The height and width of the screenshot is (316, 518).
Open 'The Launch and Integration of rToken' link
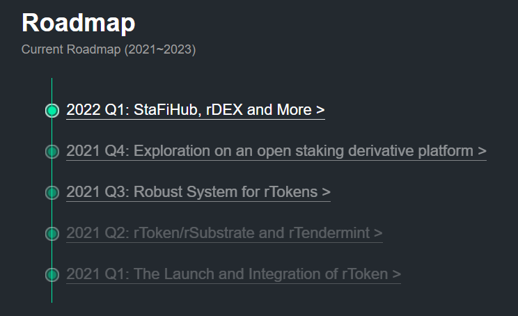coord(233,274)
